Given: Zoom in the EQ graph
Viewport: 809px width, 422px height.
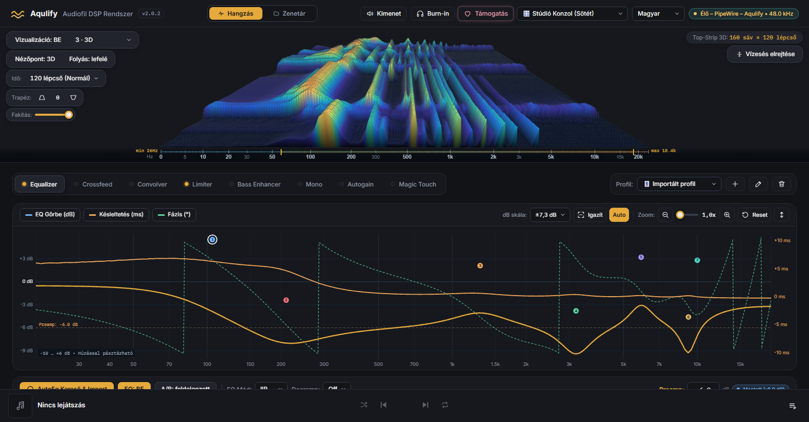Looking at the screenshot, I should [727, 215].
